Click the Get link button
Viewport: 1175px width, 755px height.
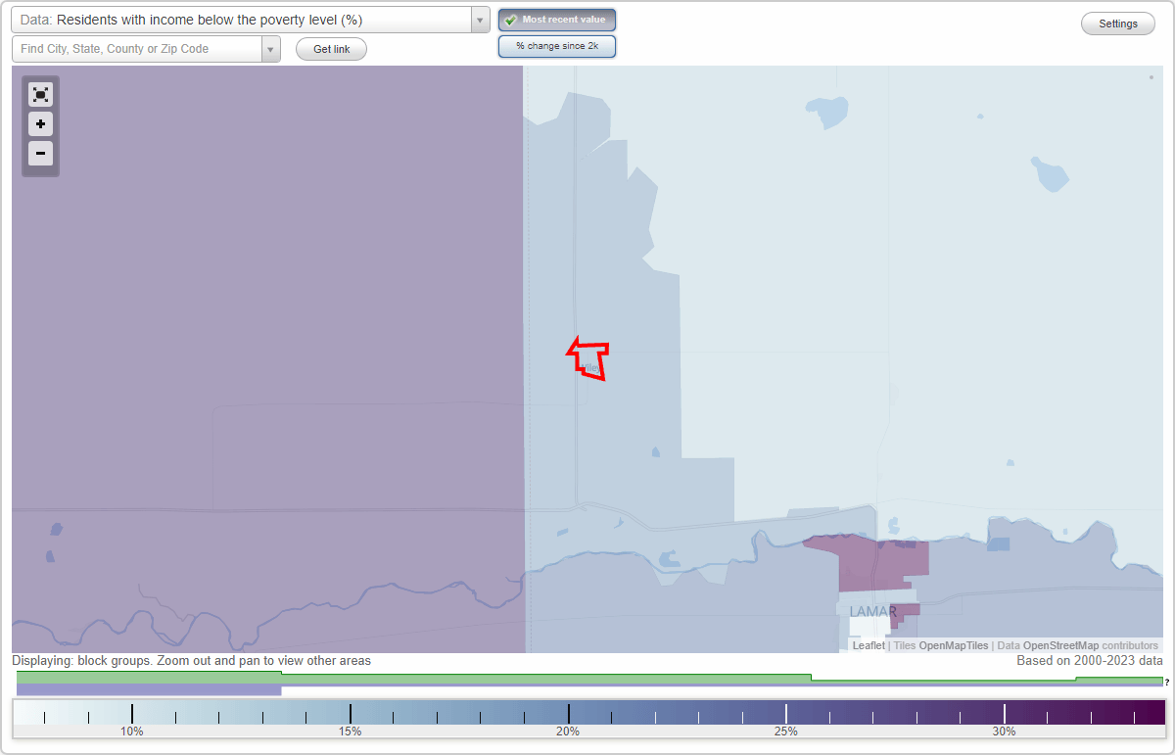[331, 49]
